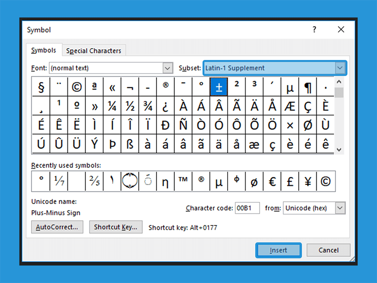The width and height of the screenshot is (377, 283).
Task: Select superscript two ² symbol
Action: (237, 87)
